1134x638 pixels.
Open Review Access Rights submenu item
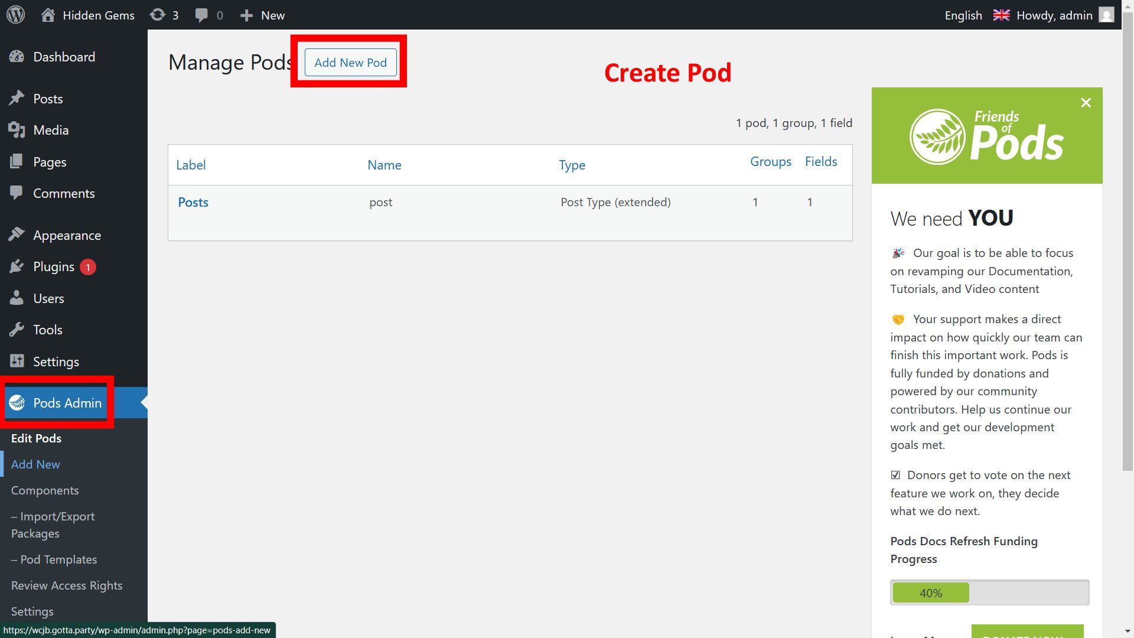coord(67,585)
